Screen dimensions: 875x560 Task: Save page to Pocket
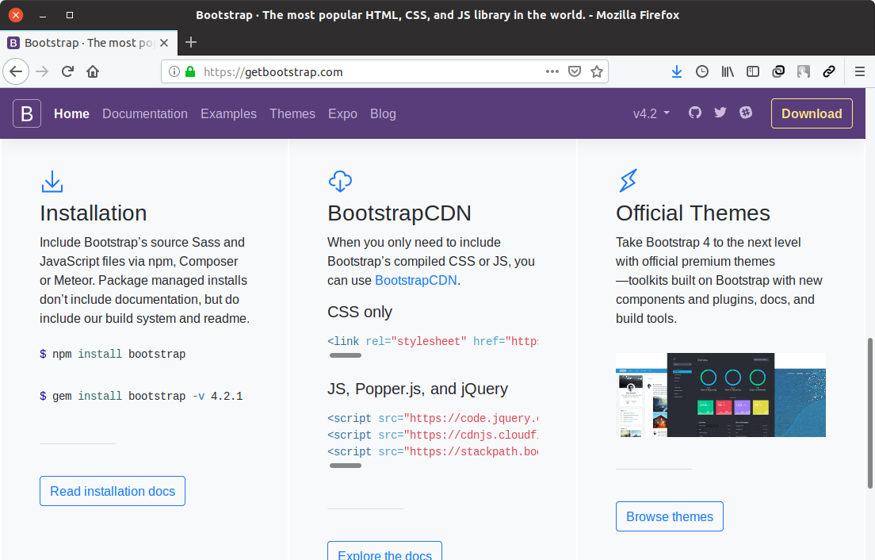574,71
